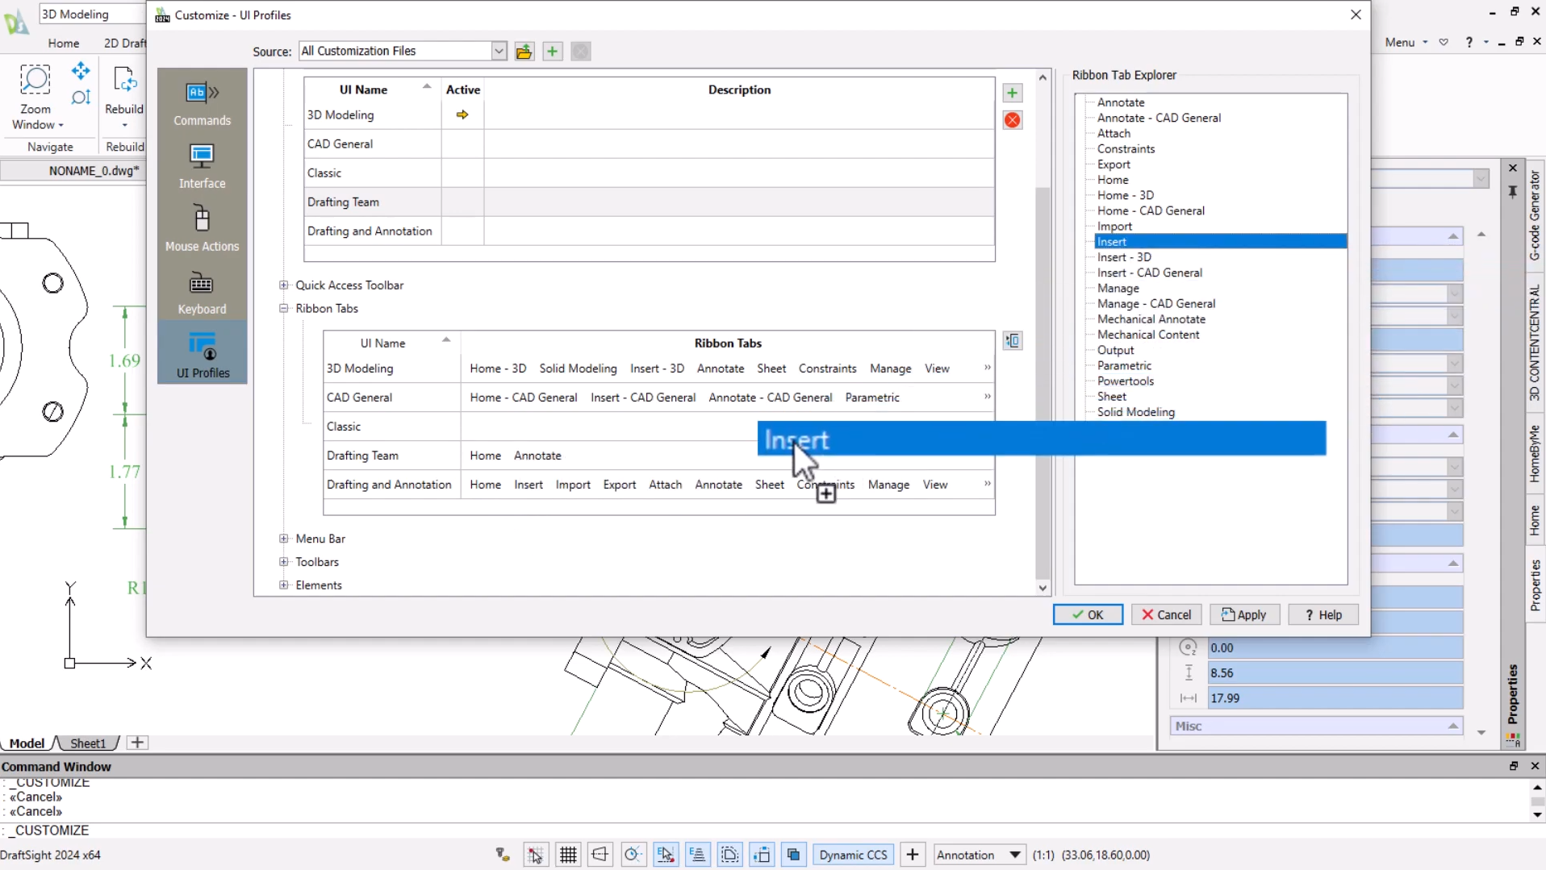Open the Annotation scale dropdown
Viewport: 1546px width, 870px height.
click(x=1014, y=855)
